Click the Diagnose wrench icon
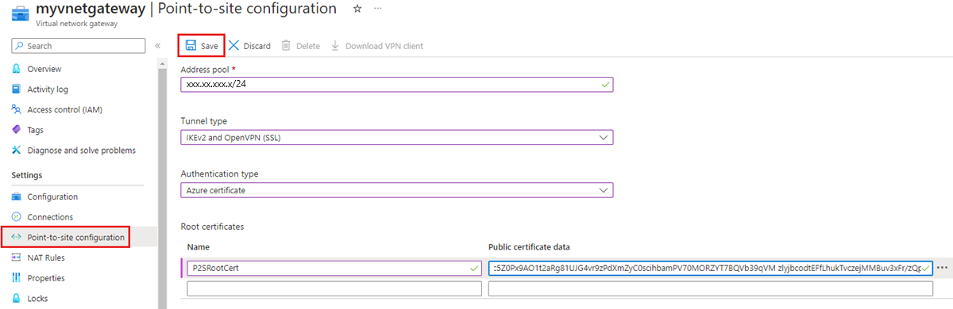Image resolution: width=953 pixels, height=309 pixels. click(17, 150)
